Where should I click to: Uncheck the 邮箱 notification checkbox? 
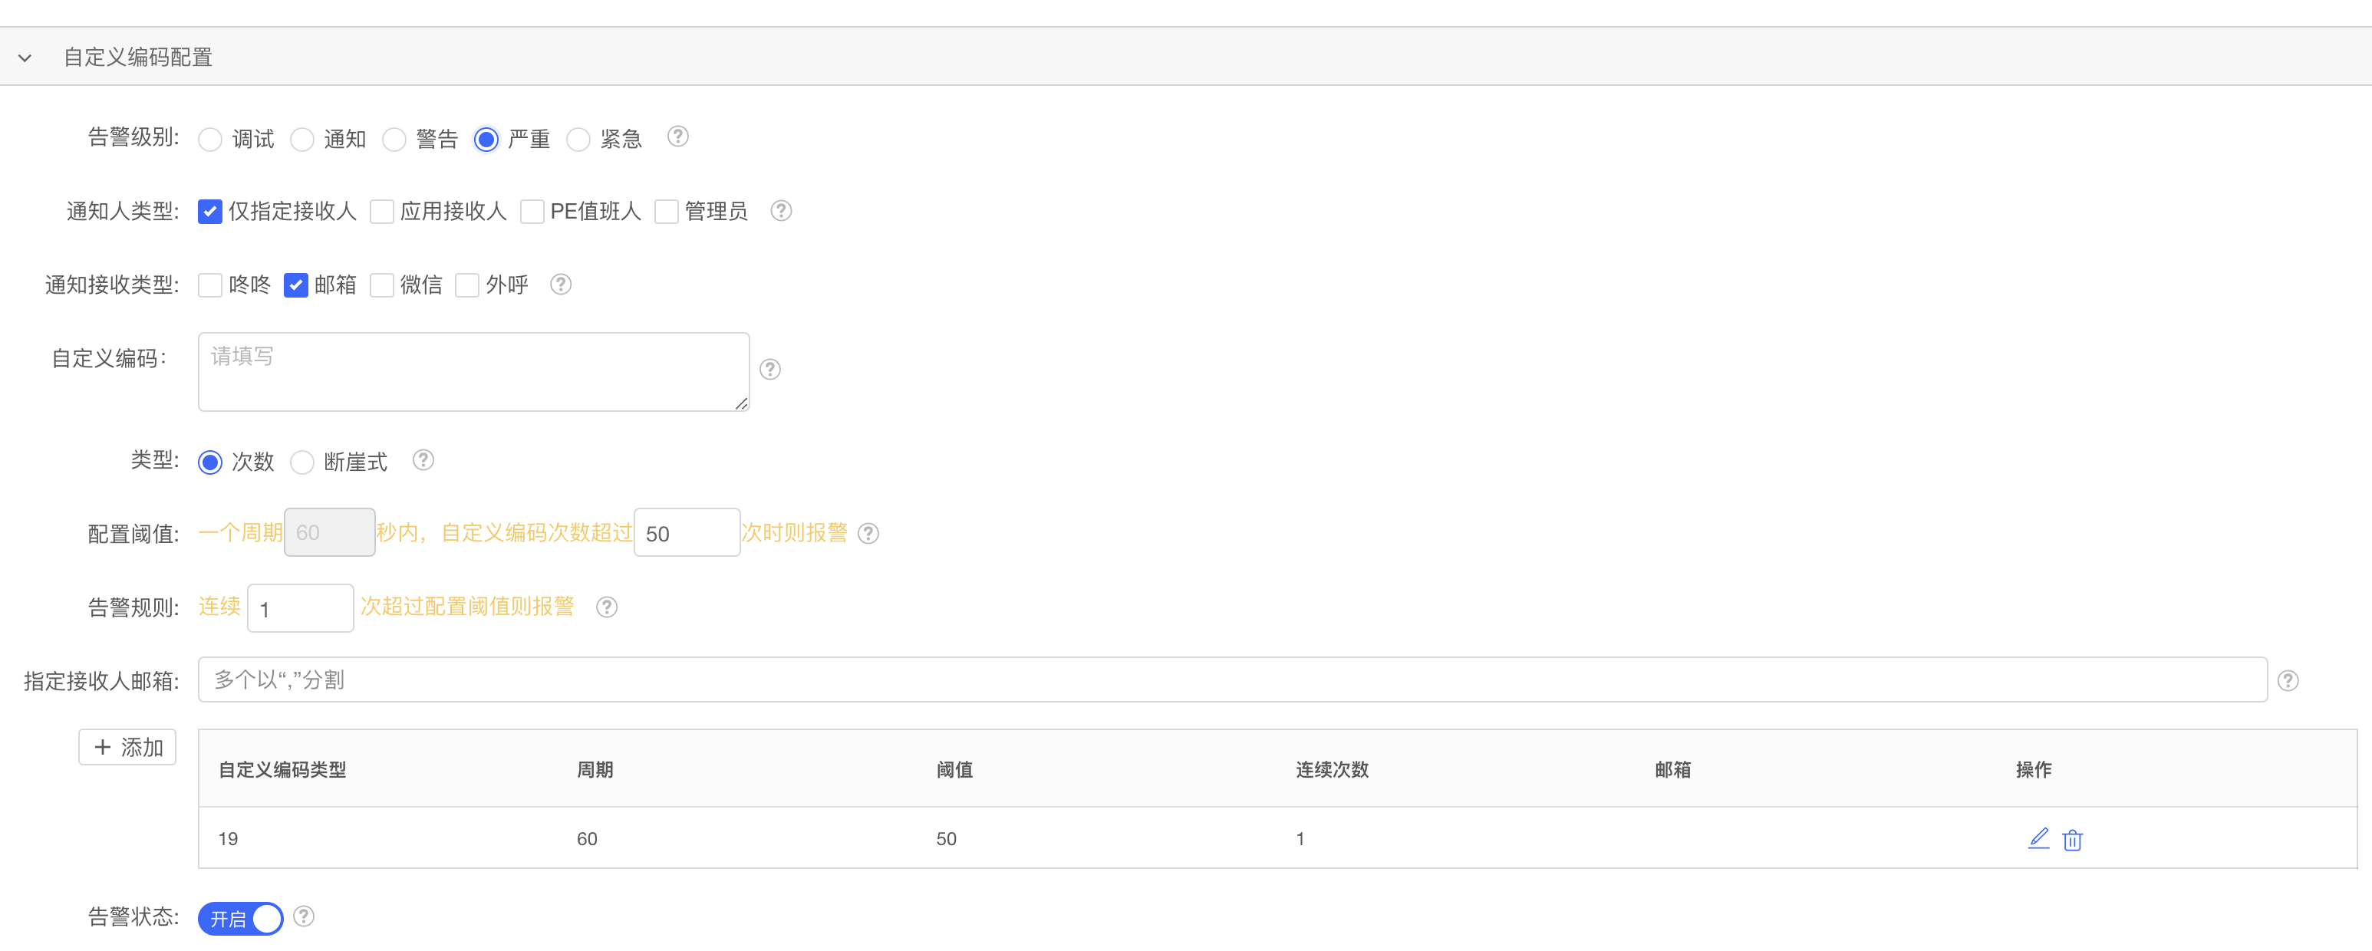[295, 285]
